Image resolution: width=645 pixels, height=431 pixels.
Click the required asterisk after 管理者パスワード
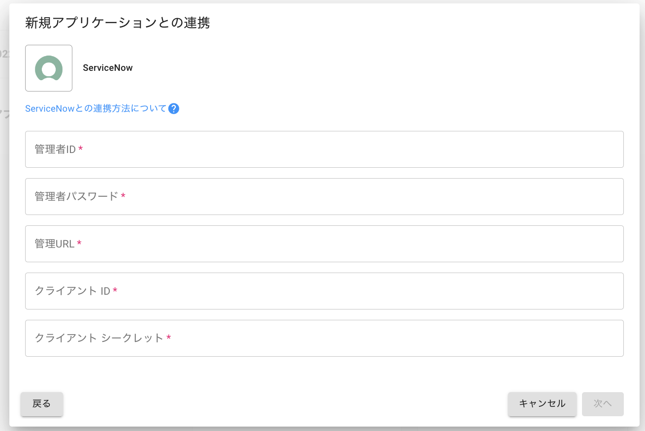(123, 197)
